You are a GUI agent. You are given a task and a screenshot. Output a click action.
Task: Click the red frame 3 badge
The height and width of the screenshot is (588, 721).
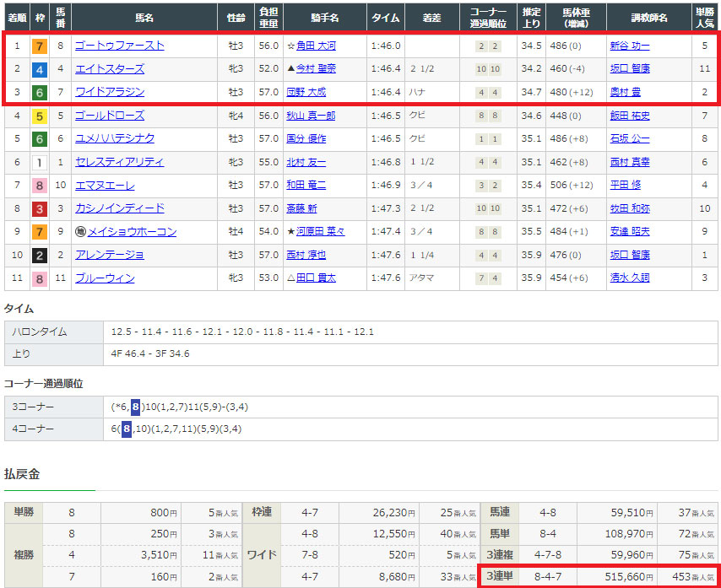click(x=38, y=208)
